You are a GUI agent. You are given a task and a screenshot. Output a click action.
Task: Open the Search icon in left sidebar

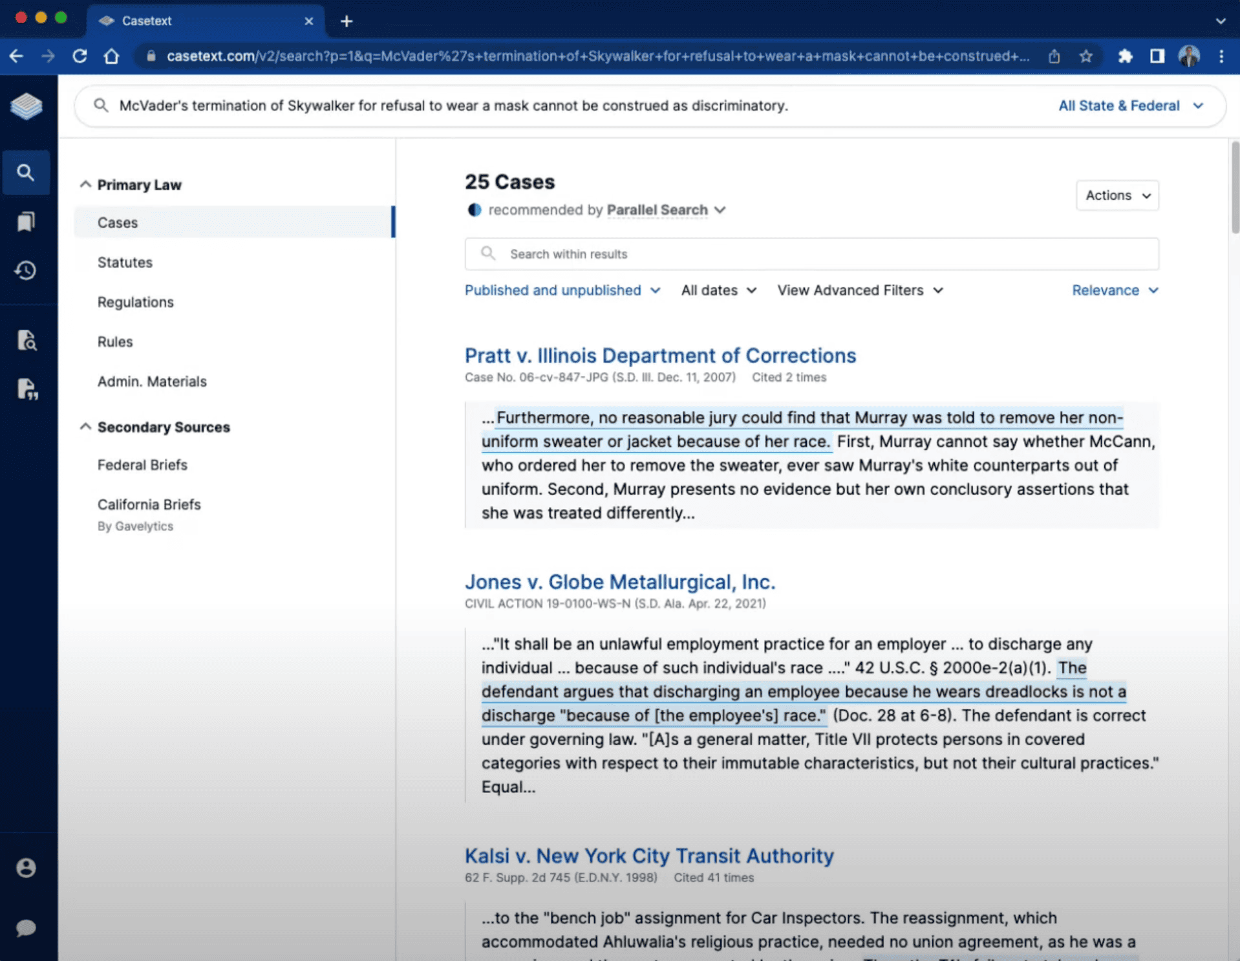point(26,173)
